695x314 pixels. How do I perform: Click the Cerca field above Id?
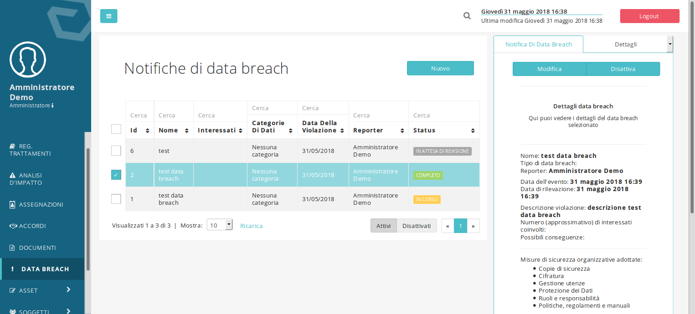139,115
